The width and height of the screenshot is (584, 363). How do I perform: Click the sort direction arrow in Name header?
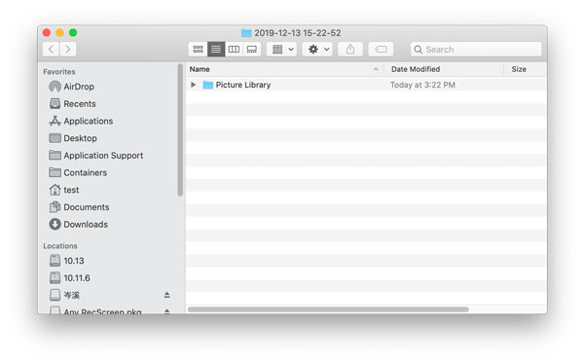point(376,69)
